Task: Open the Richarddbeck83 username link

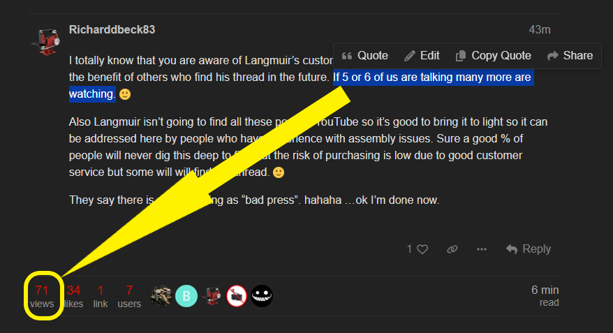Action: [x=112, y=30]
